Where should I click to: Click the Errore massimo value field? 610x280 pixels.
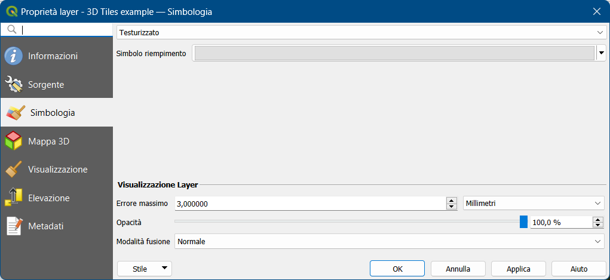point(311,204)
